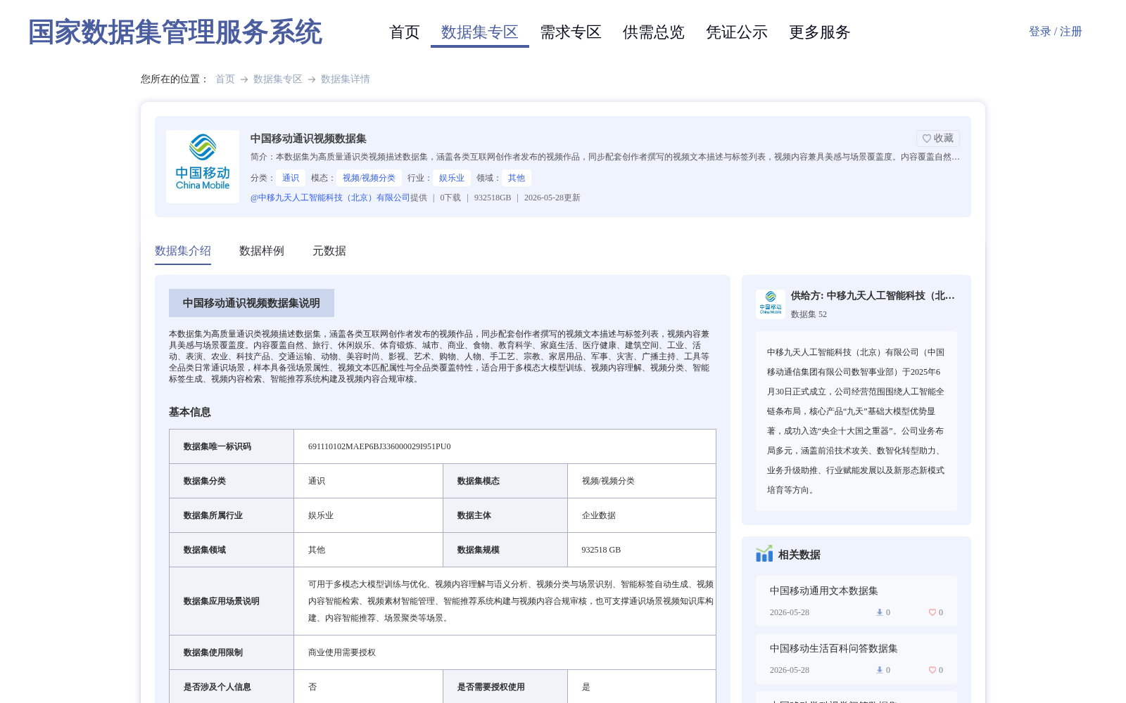Open related dataset 中国移动通用文本数据集
1126x703 pixels.
[x=824, y=591]
